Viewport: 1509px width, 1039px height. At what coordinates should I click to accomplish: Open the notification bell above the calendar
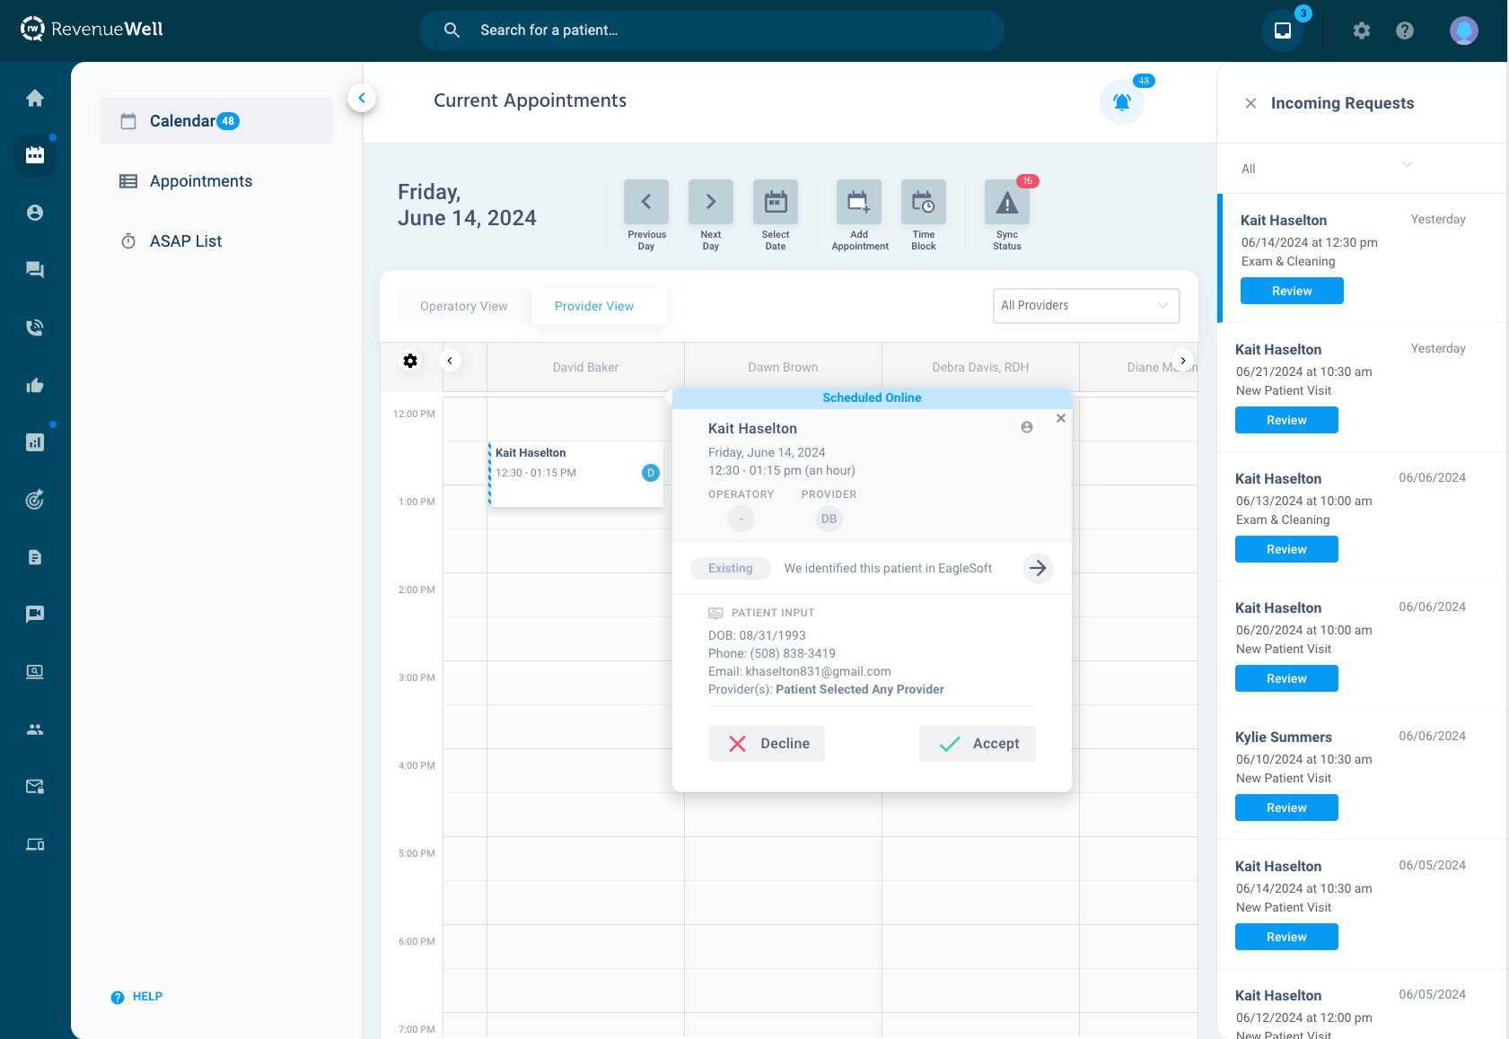coord(1121,102)
